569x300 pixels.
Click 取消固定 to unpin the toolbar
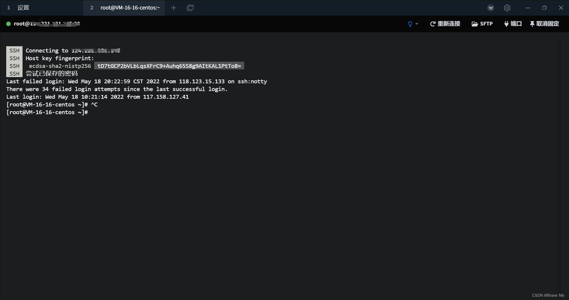click(544, 24)
